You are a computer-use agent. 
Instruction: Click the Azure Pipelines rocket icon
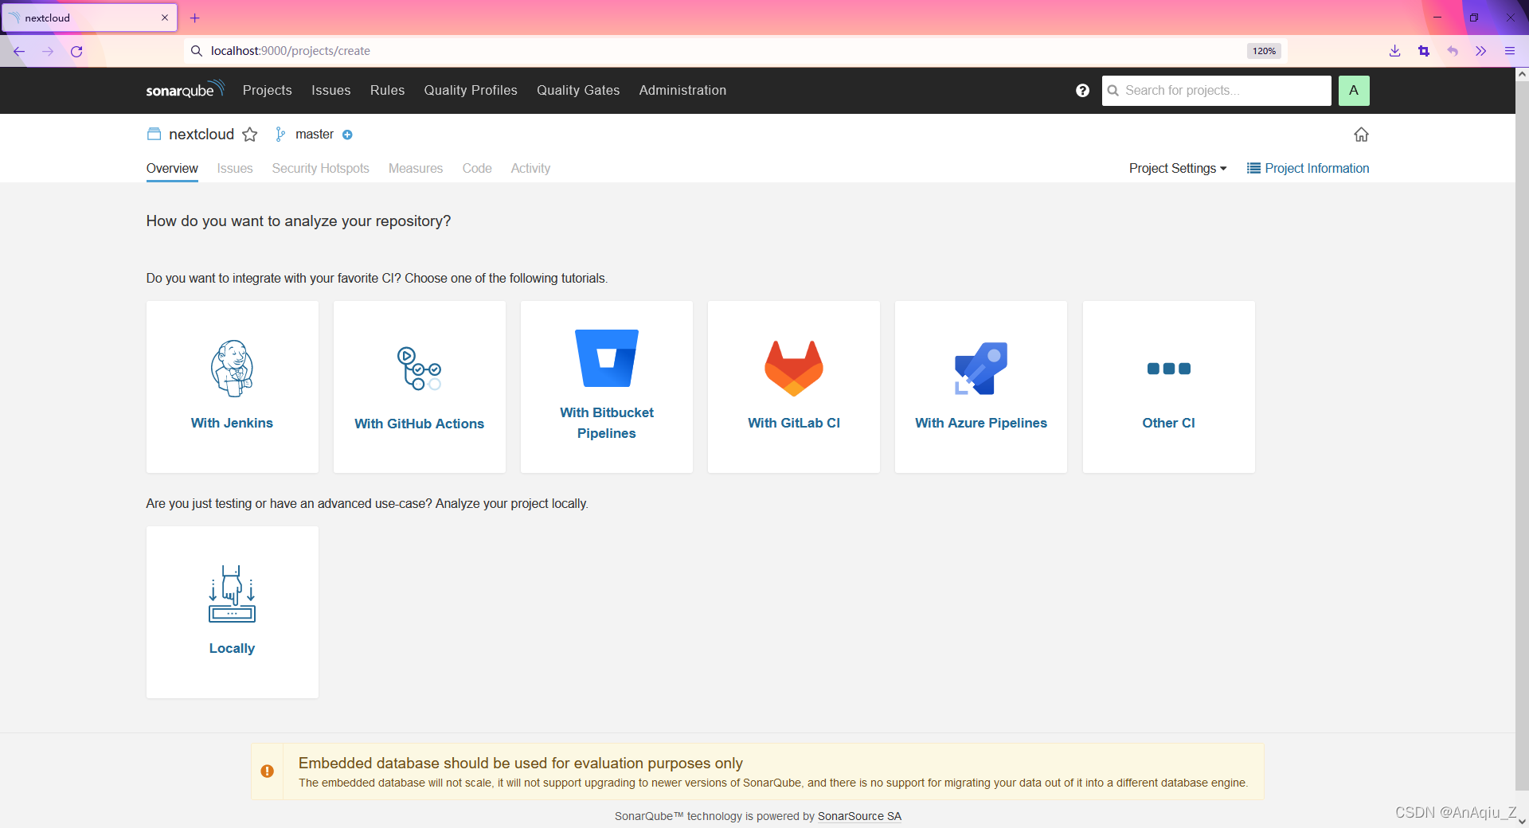click(981, 369)
